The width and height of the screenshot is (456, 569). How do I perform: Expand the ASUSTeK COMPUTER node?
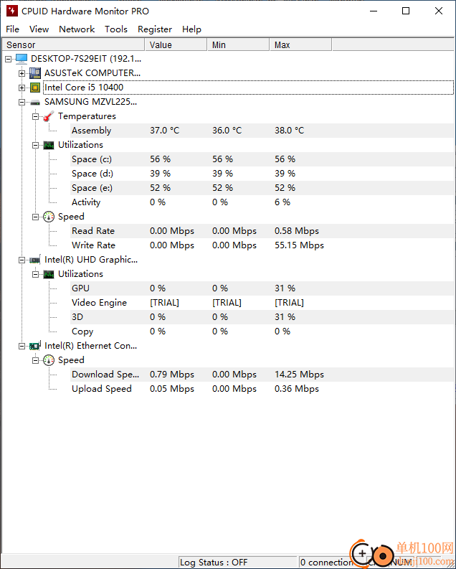point(22,73)
